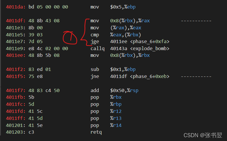
Task: Click operand '(%rax),%eax'
Action: [126, 28]
